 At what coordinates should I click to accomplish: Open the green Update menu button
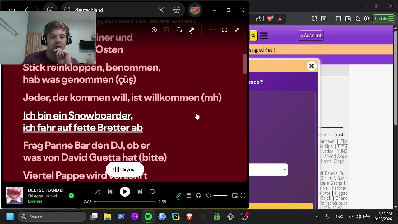(384, 19)
